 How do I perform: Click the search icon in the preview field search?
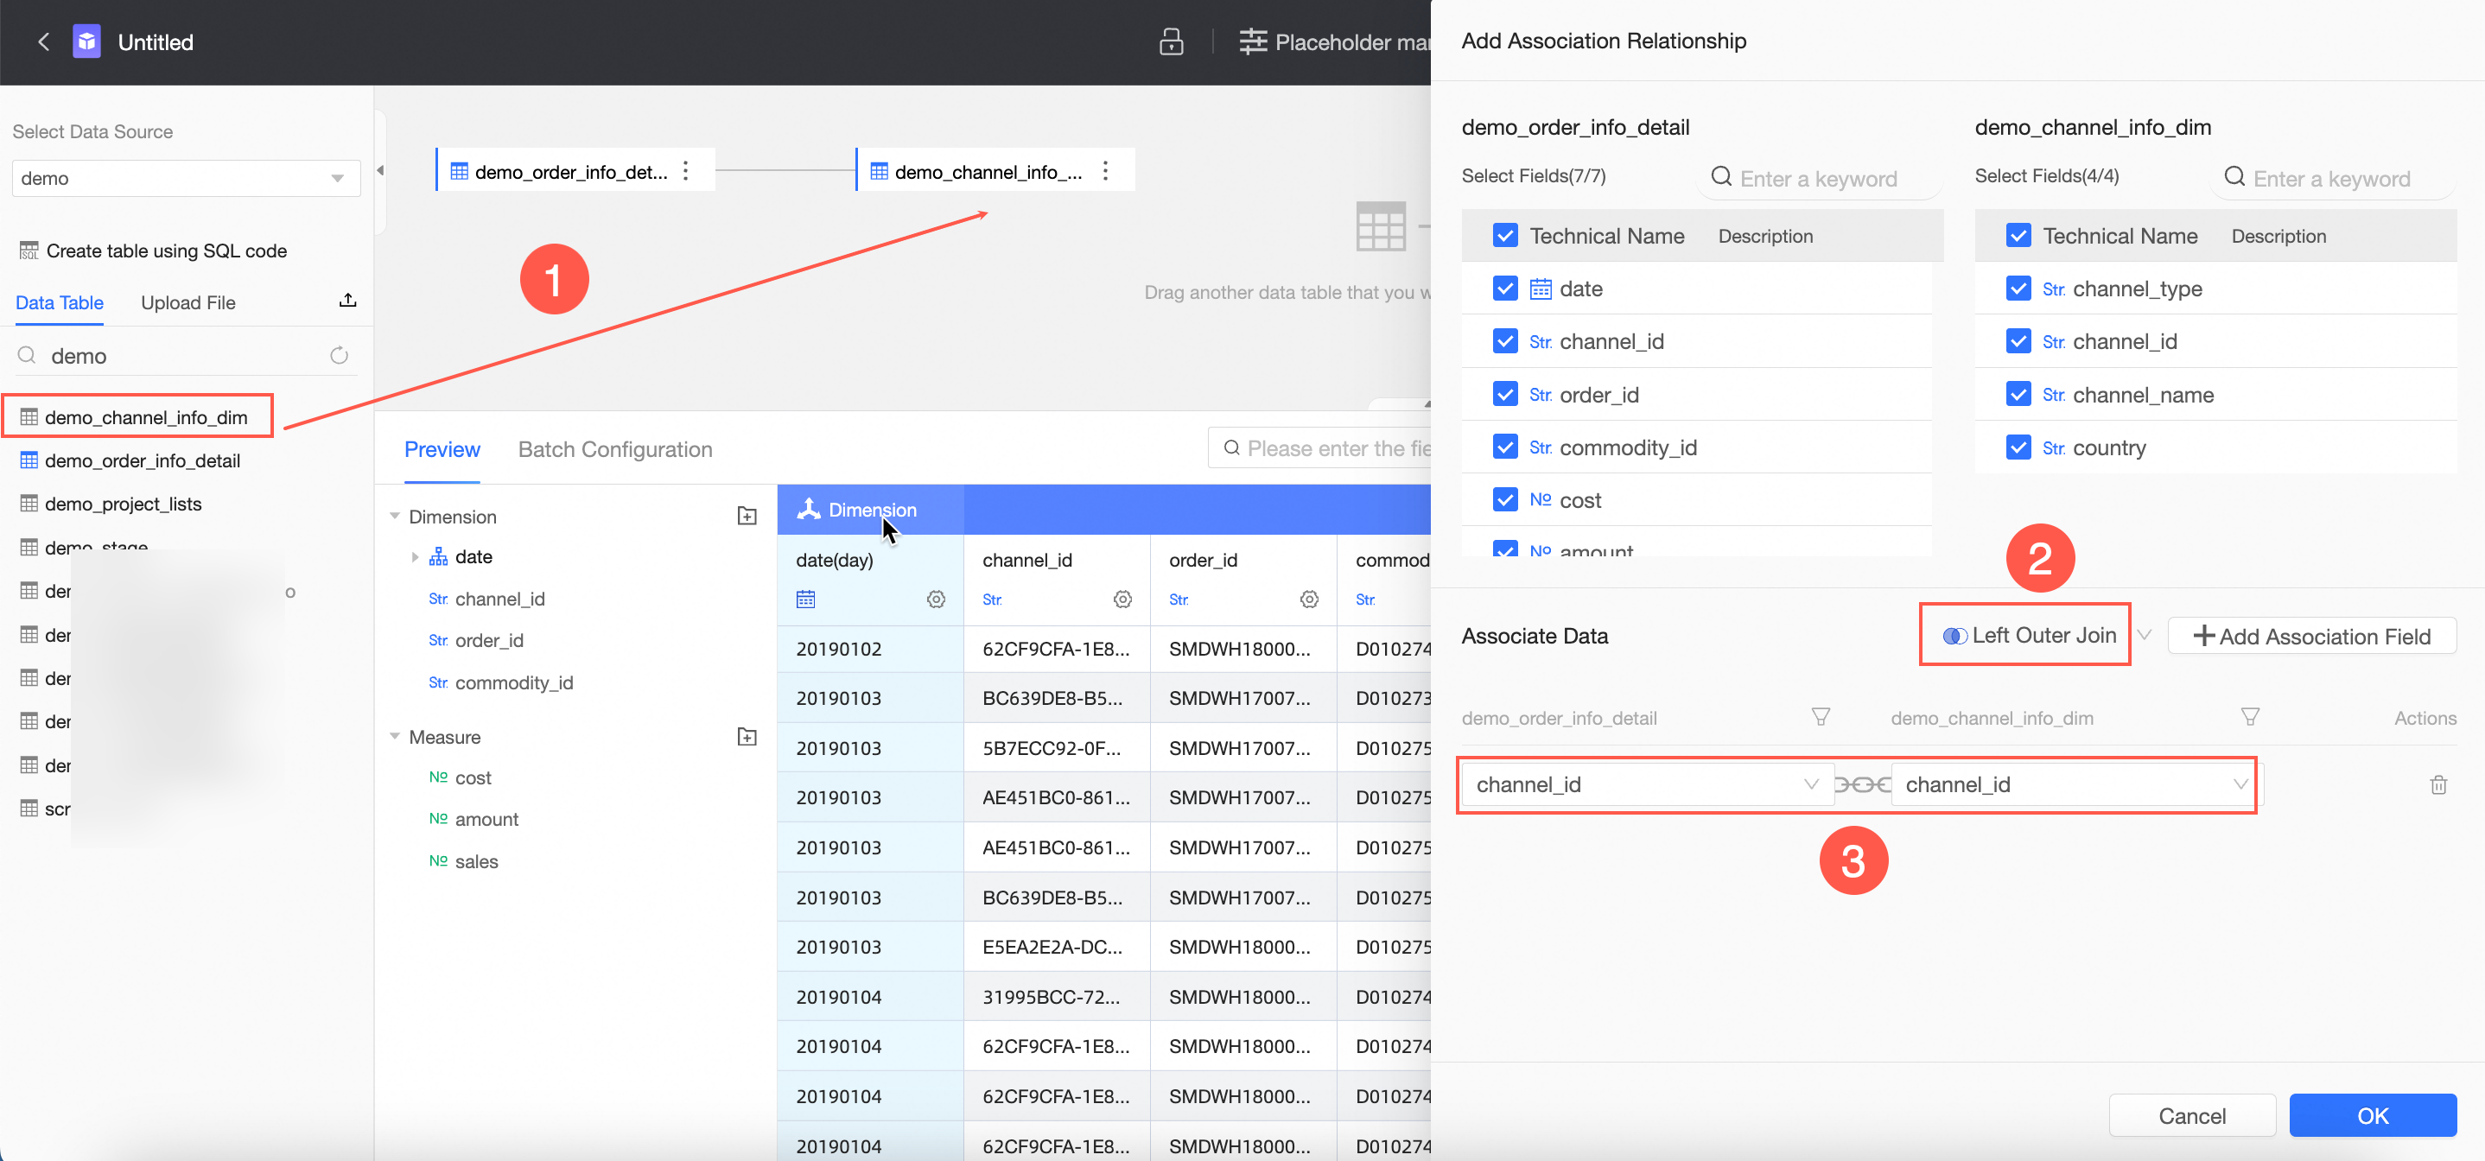point(1232,448)
